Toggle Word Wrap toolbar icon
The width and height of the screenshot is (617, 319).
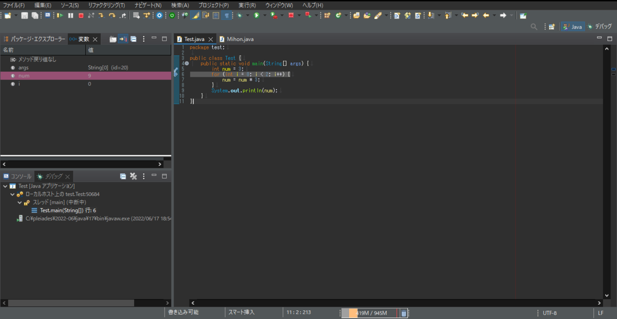click(205, 15)
